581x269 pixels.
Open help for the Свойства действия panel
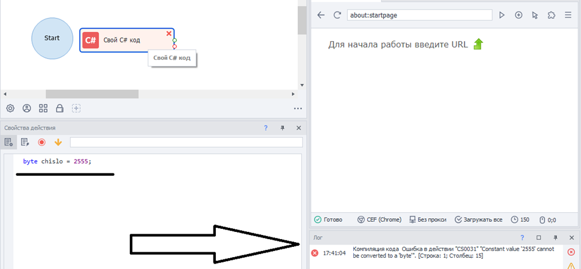point(265,128)
